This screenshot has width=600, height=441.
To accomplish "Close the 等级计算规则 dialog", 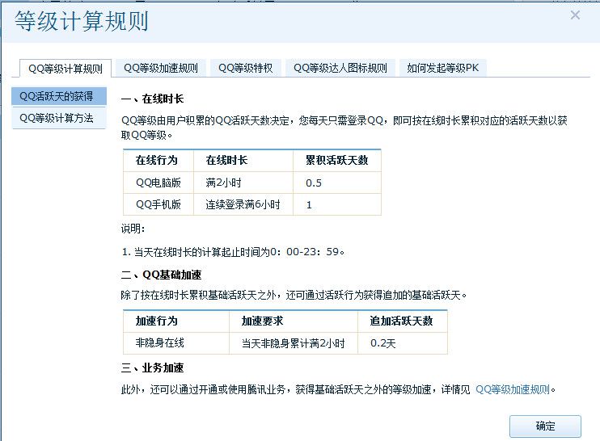I will (x=575, y=15).
